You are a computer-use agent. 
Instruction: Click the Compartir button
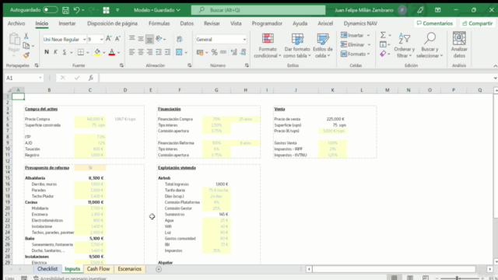click(x=477, y=23)
